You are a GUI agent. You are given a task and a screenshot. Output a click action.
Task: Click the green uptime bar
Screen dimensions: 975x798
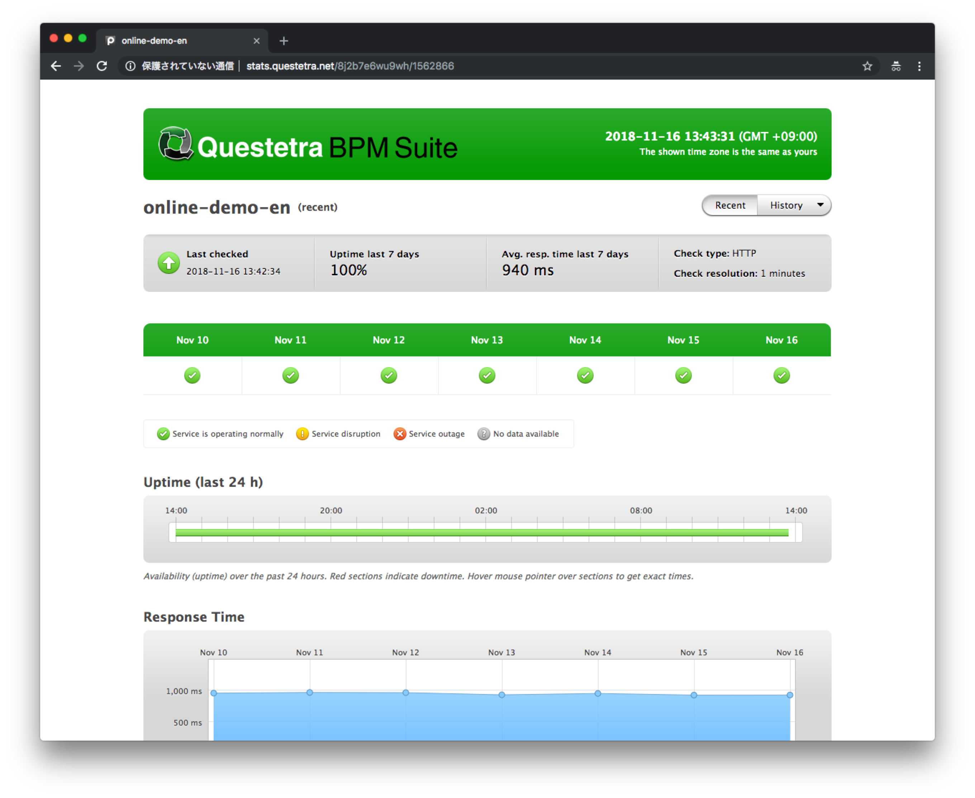pyautogui.click(x=482, y=533)
